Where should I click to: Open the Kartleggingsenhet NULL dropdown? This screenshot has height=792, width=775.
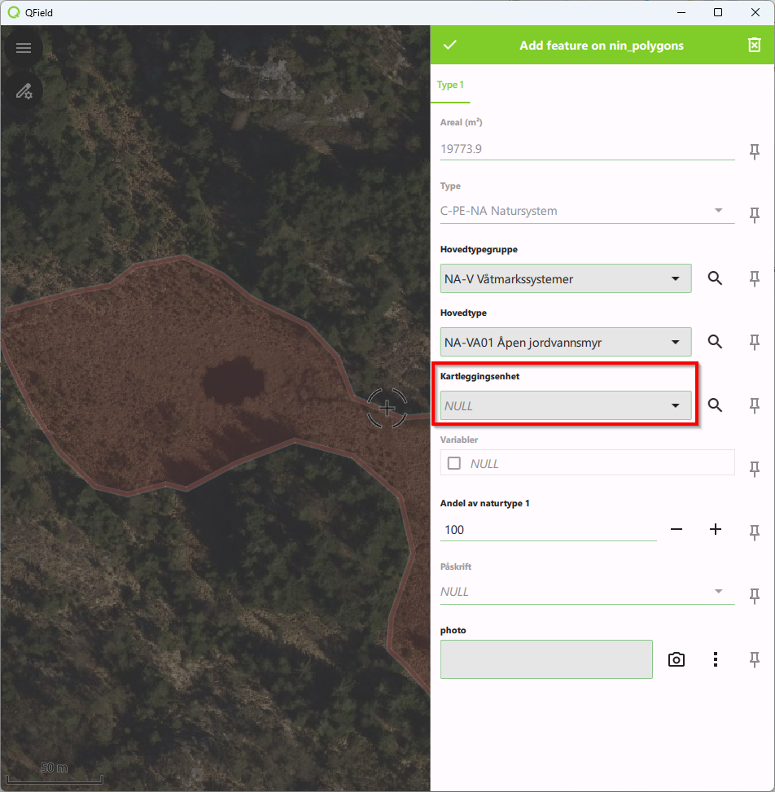click(565, 405)
